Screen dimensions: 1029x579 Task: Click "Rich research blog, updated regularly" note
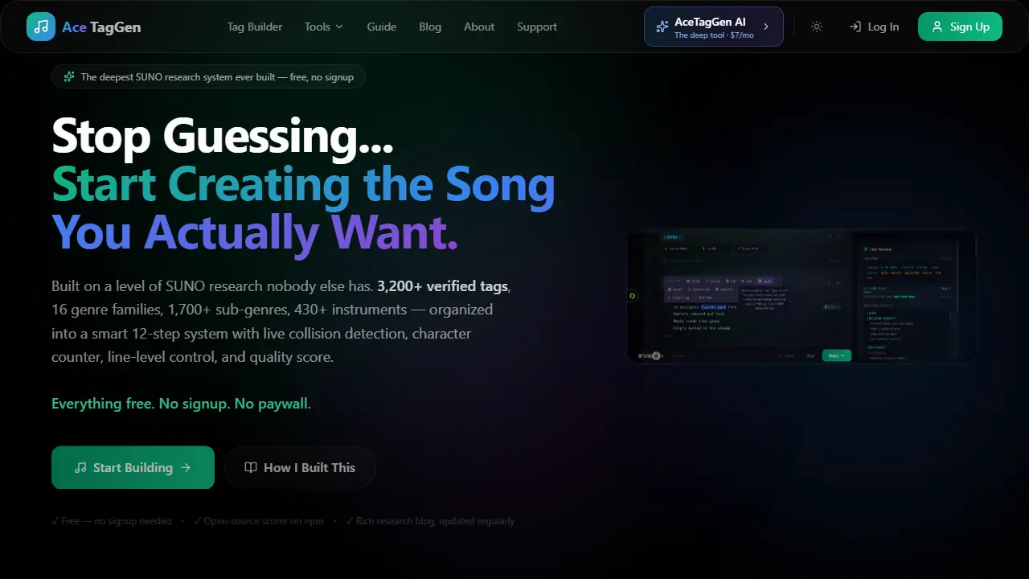430,521
